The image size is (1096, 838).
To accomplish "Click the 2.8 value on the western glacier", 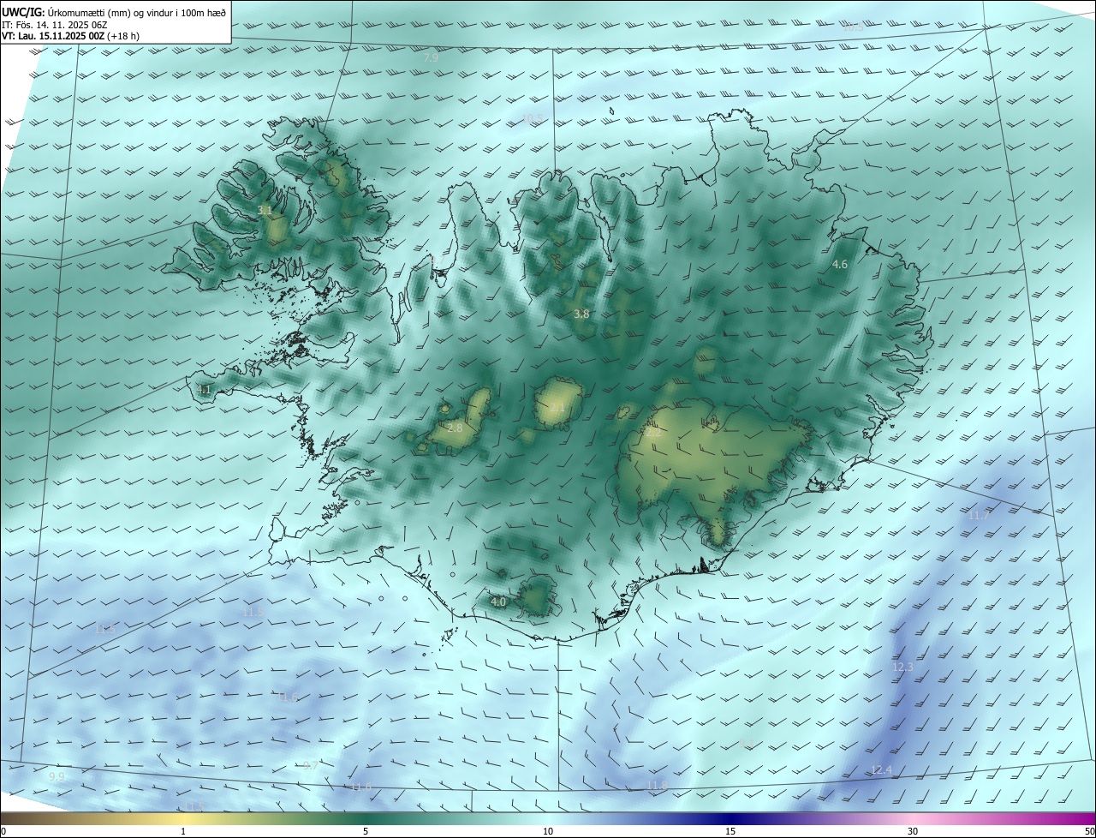I will click(x=455, y=428).
